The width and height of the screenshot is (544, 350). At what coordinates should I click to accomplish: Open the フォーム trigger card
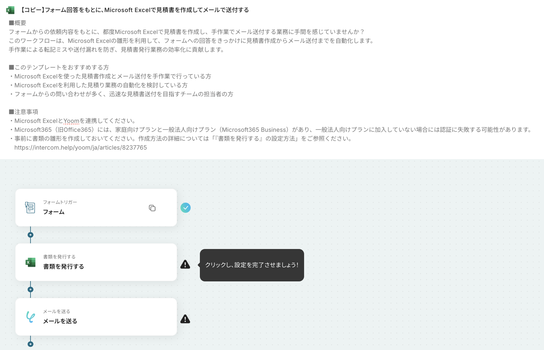pyautogui.click(x=96, y=208)
